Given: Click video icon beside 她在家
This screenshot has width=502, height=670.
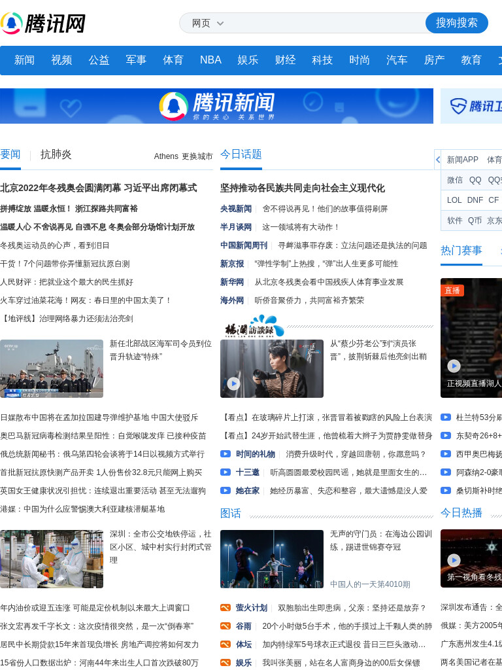Looking at the screenshot, I should pos(226,491).
